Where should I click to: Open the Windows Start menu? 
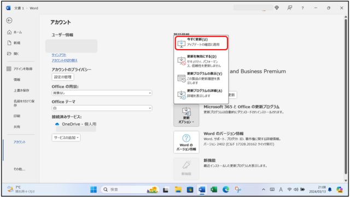click(x=94, y=189)
